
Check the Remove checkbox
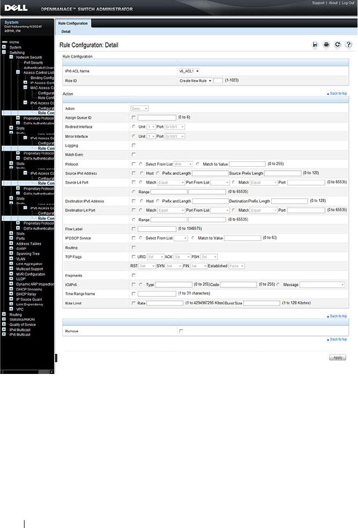point(181,331)
